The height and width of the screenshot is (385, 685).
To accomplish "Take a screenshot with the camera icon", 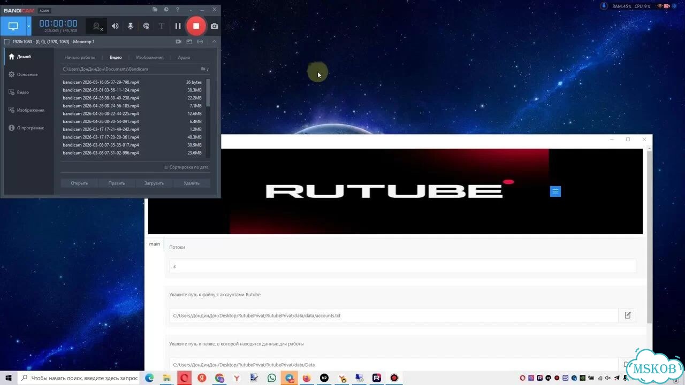I will pyautogui.click(x=214, y=26).
